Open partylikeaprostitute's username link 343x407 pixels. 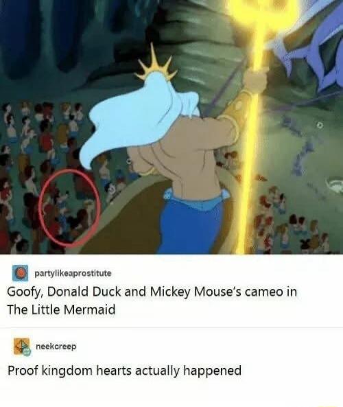coord(73,273)
